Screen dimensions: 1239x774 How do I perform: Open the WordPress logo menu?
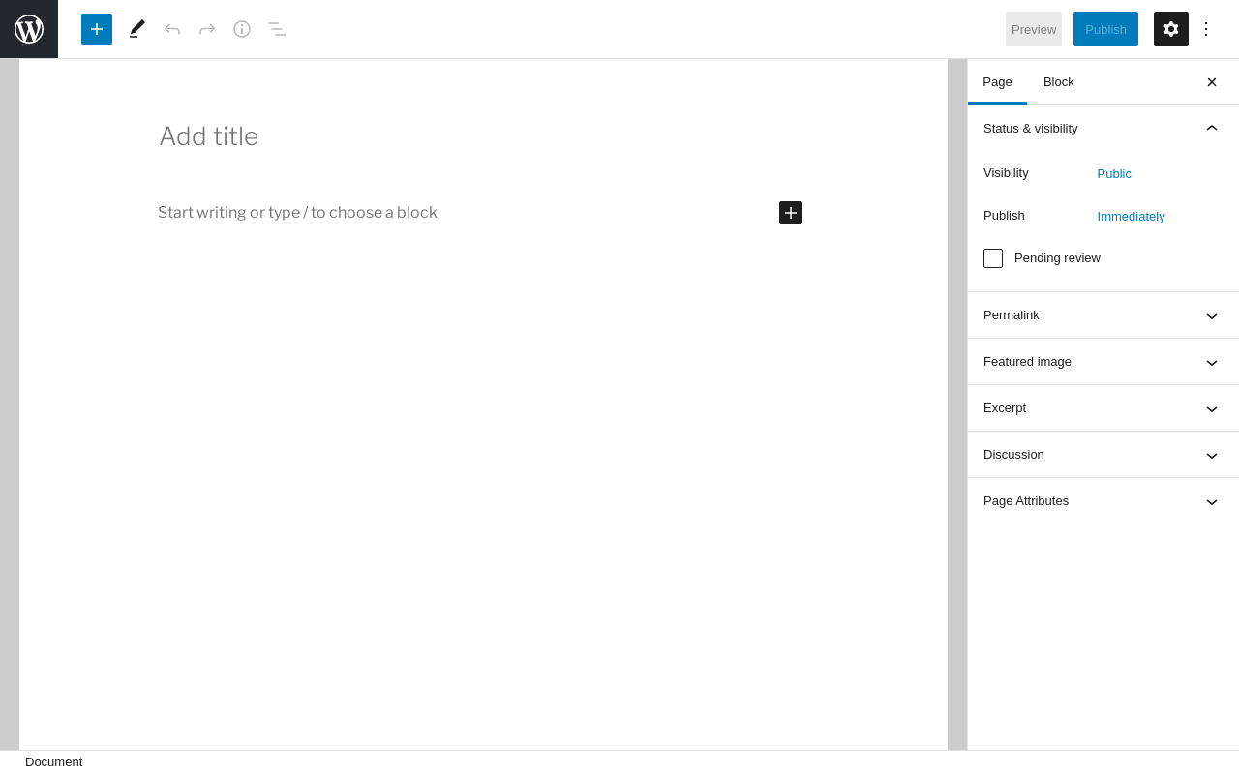(29, 29)
